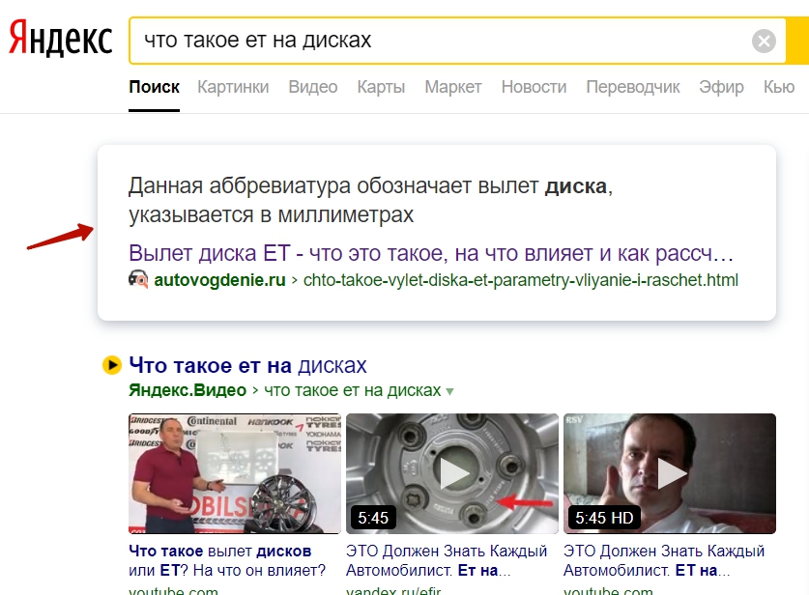The image size is (809, 595).
Task: Open the Карты tab
Action: pos(381,87)
